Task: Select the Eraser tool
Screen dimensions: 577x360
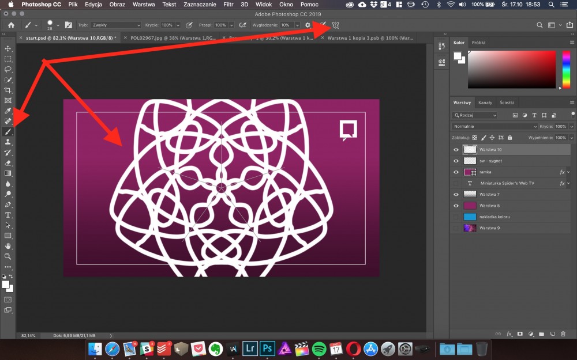Action: coord(8,163)
